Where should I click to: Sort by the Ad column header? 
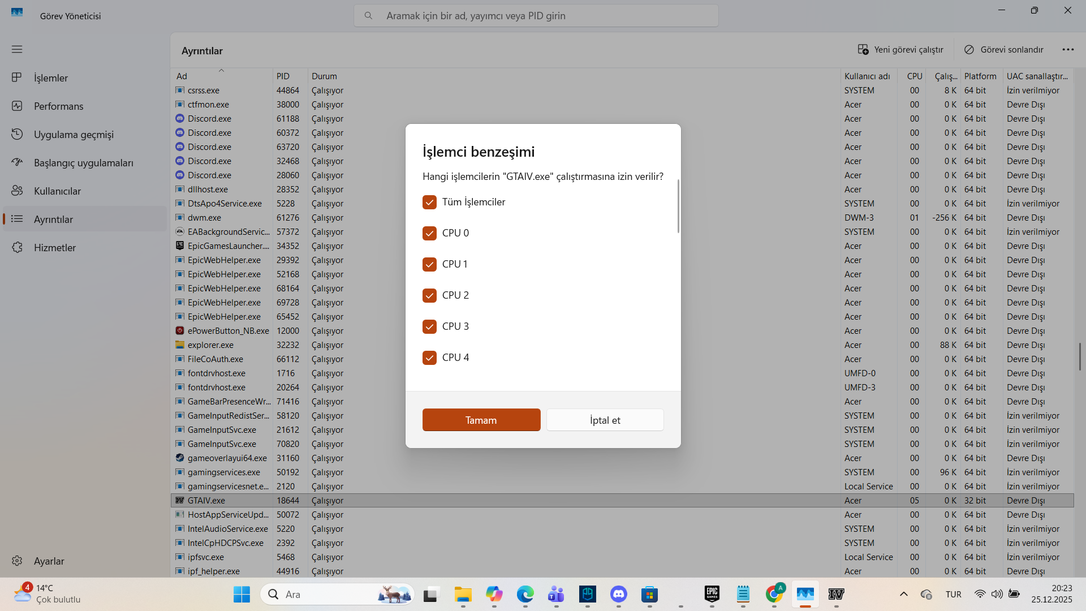pos(222,76)
